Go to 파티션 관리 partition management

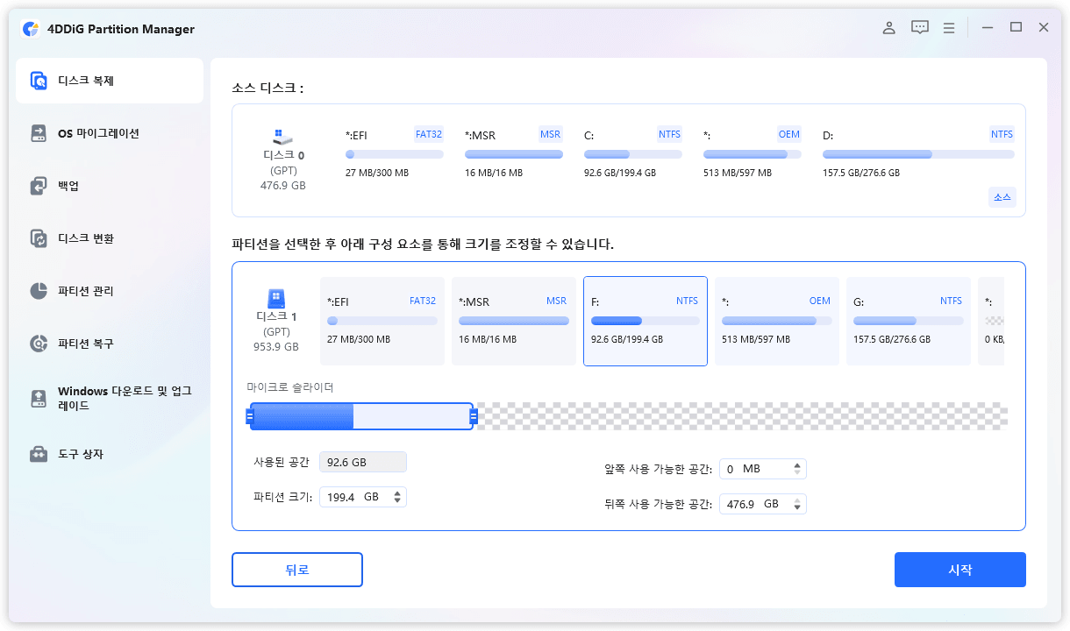[x=39, y=291]
